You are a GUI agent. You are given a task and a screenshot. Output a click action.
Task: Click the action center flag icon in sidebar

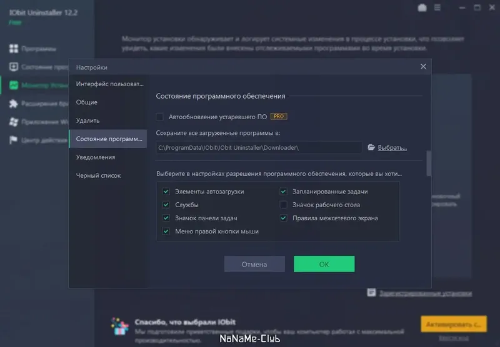pos(14,140)
